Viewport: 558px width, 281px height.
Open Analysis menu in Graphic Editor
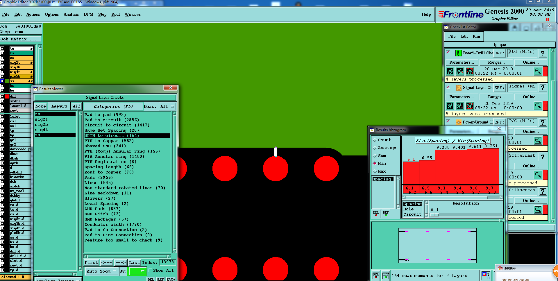click(x=71, y=15)
